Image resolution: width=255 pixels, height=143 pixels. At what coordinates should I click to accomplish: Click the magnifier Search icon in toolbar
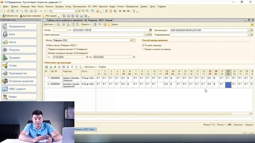(51, 11)
